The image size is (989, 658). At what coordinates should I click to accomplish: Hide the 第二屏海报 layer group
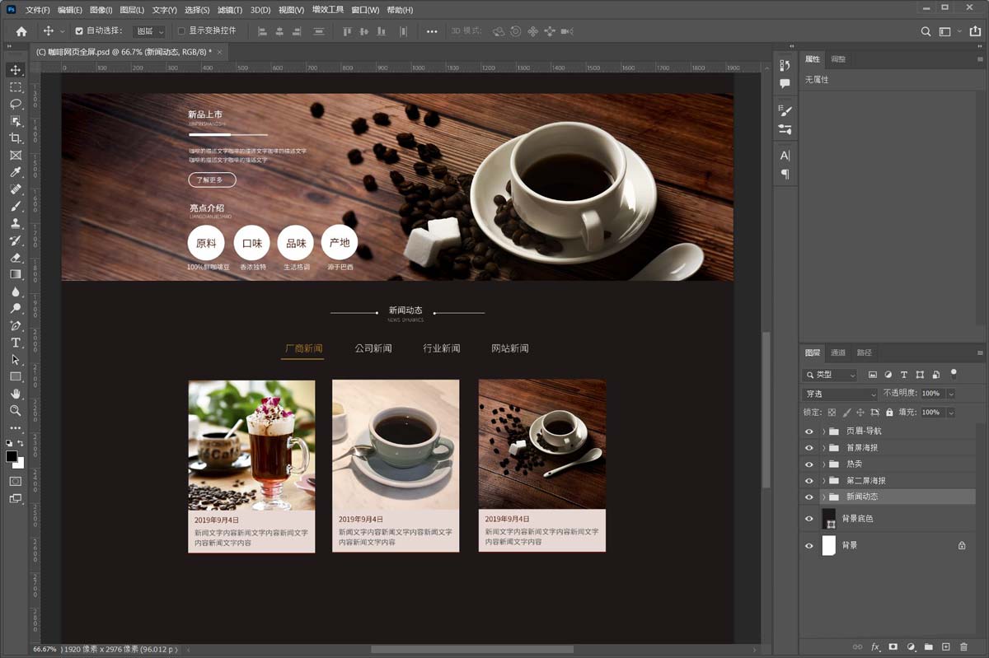pos(809,480)
